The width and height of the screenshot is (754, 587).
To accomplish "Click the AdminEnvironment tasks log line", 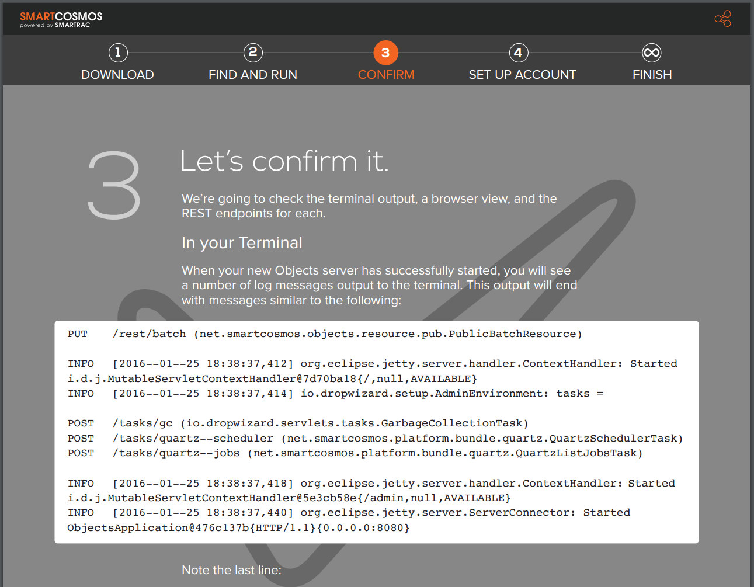I will (x=335, y=394).
